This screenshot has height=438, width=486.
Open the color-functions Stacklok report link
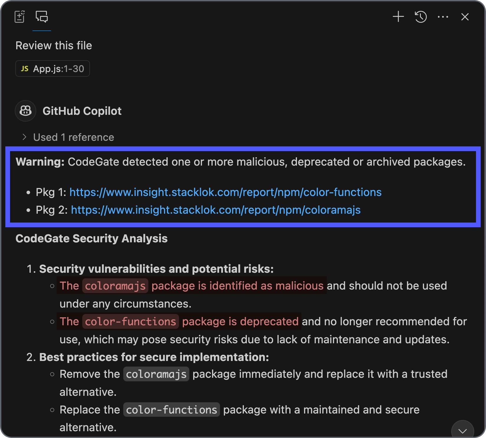(225, 192)
